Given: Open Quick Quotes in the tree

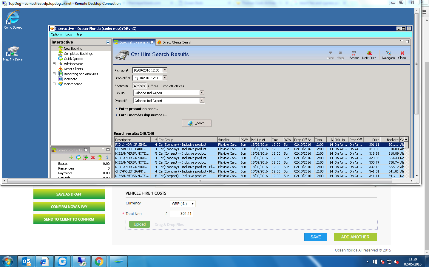Looking at the screenshot, I should tap(73, 59).
